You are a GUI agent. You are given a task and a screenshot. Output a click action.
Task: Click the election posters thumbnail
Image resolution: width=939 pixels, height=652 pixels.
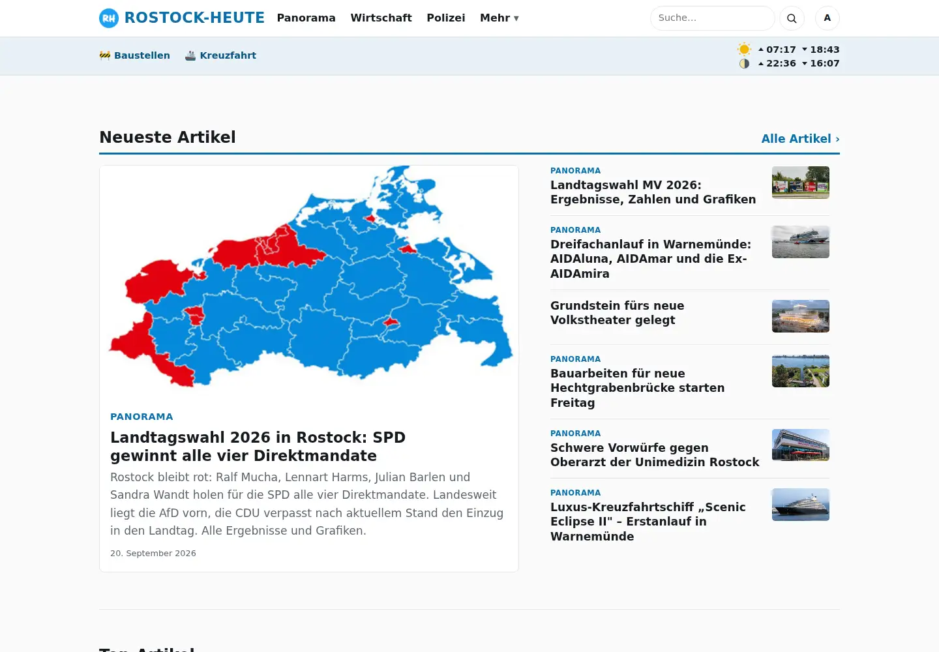(x=801, y=183)
